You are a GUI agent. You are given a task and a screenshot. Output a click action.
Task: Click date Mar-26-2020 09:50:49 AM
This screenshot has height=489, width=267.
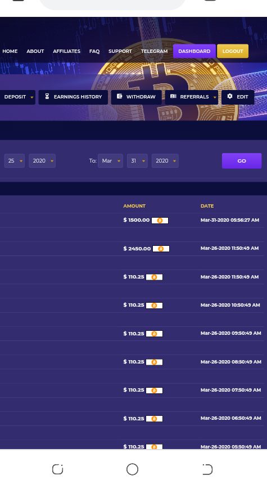[x=231, y=333]
